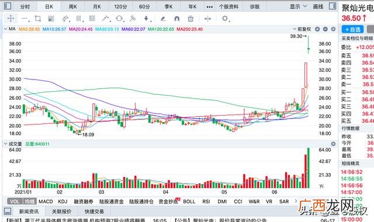Select the DMI indicator
This screenshot has height=222, width=374.
click(x=222, y=202)
